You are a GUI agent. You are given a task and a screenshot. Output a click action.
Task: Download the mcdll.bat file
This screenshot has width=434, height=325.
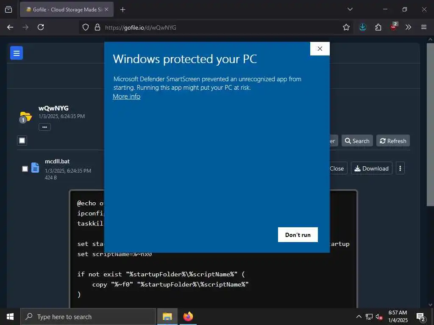pyautogui.click(x=372, y=168)
